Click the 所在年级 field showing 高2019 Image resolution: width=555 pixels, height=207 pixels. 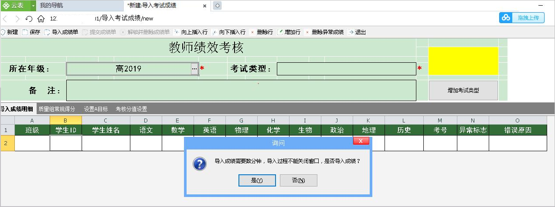(x=129, y=69)
